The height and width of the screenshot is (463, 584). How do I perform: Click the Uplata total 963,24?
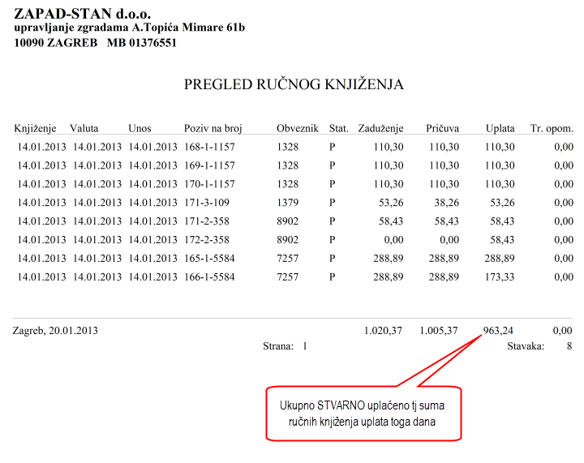pos(498,331)
